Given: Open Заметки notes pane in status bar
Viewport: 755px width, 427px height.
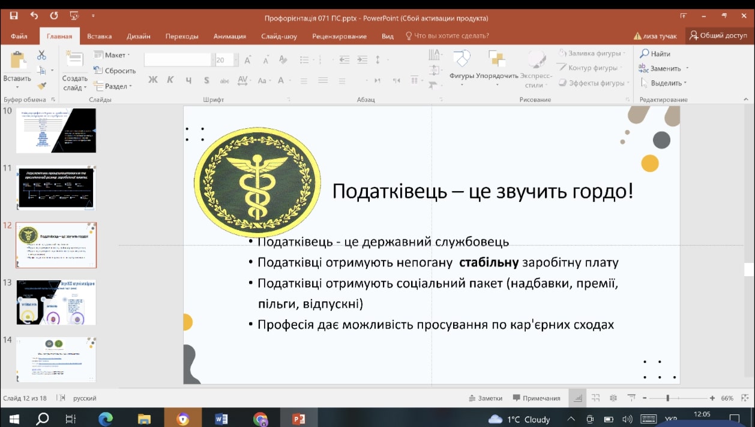Looking at the screenshot, I should pos(485,398).
